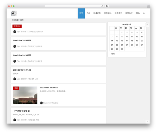
Task: Open the Quicktime20200929 post title
Action: tap(22, 41)
